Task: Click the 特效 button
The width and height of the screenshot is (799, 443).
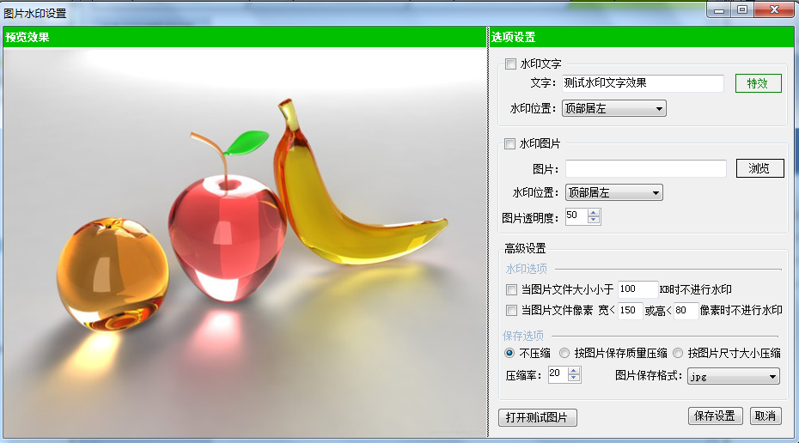Action: click(x=758, y=83)
